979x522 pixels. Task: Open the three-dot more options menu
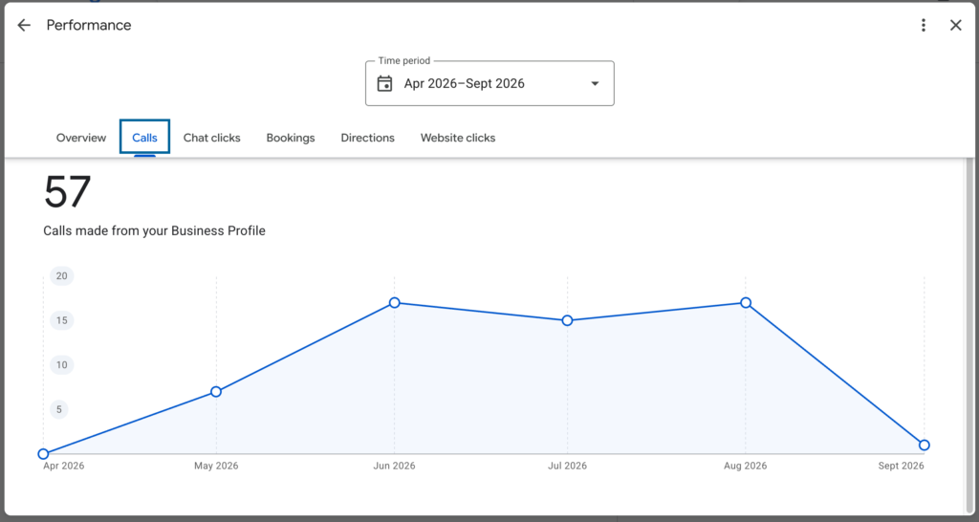(x=924, y=25)
